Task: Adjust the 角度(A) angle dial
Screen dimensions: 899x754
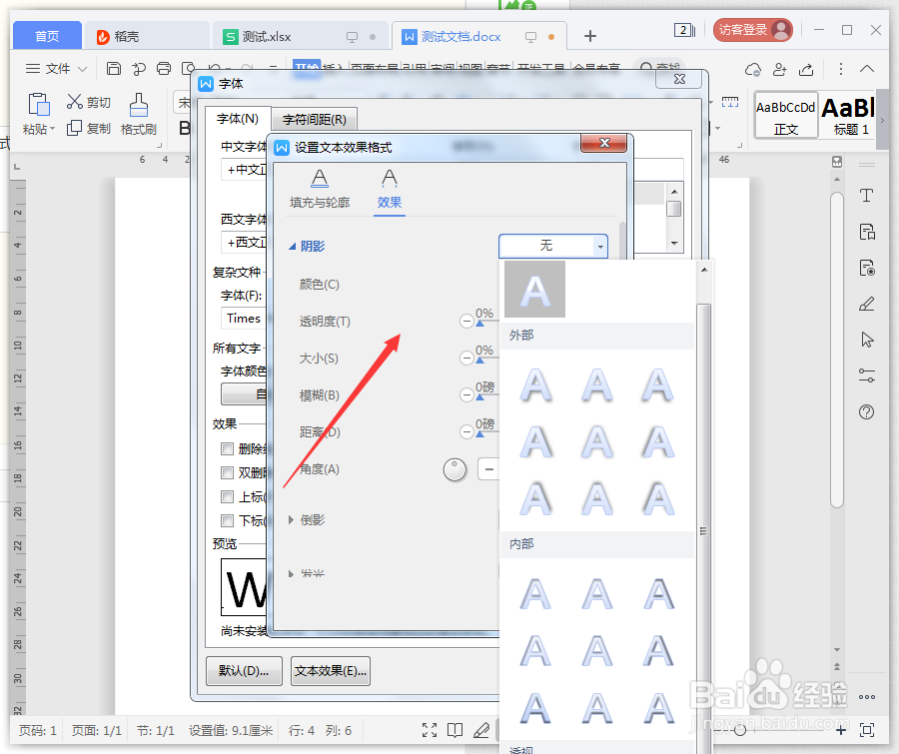Action: point(454,468)
